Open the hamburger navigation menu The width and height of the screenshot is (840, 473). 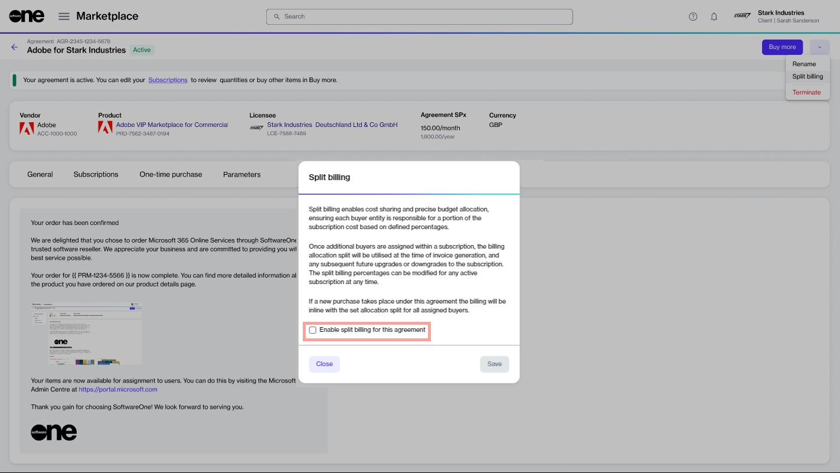pyautogui.click(x=64, y=17)
